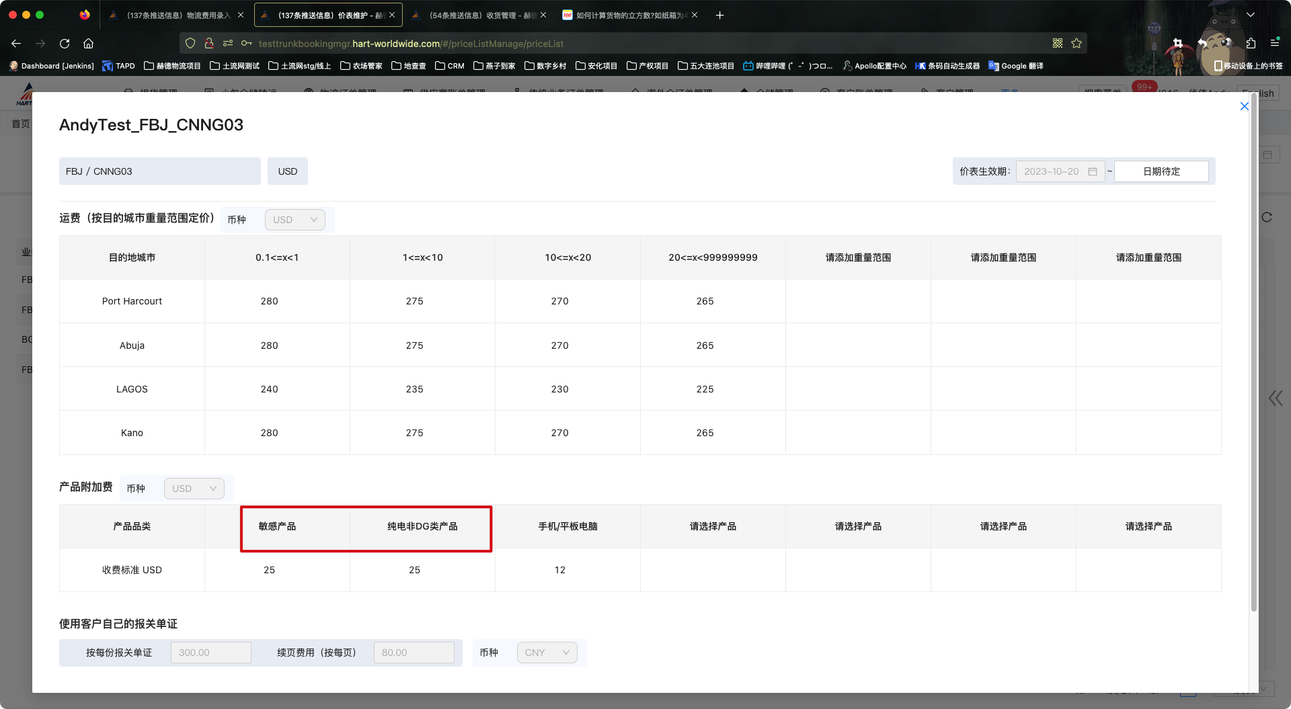
Task: Bookmark this page with the star icon
Action: click(1077, 44)
